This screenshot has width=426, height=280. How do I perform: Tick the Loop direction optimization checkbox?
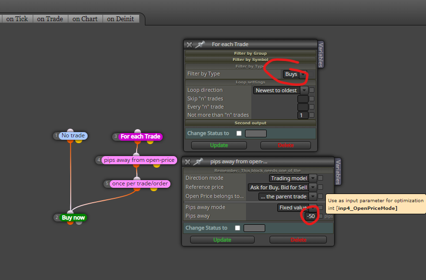(311, 90)
